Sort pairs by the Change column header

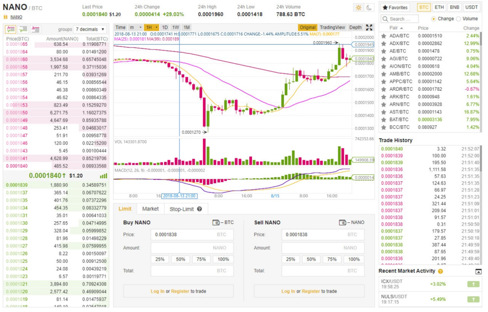(471, 28)
